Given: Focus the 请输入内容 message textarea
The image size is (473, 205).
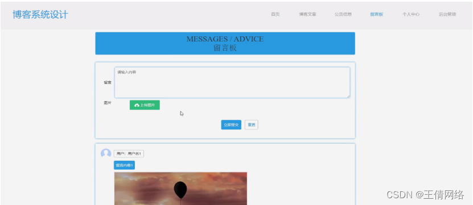Looking at the screenshot, I should pyautogui.click(x=232, y=82).
